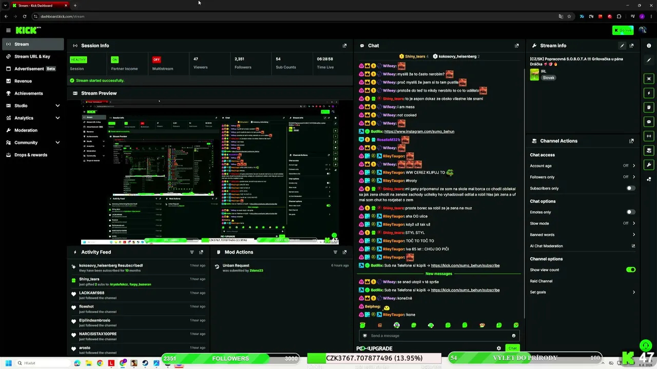657x369 pixels.
Task: Open the Followers only setting
Action: click(583, 177)
